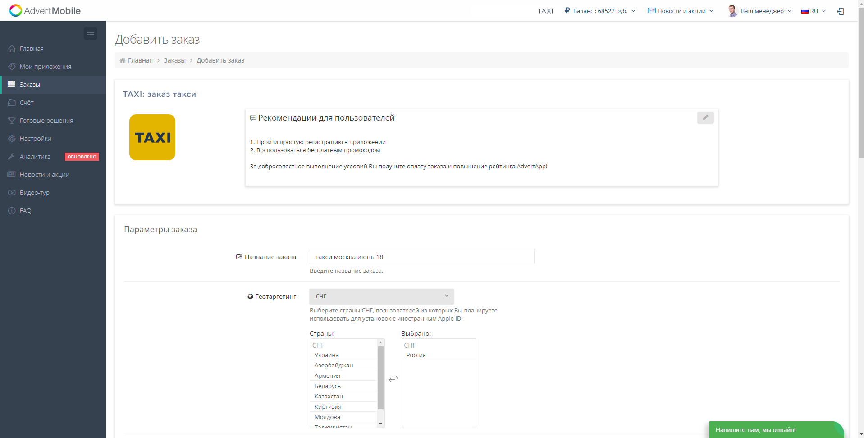Click the list icon beside Заказы
The width and height of the screenshot is (864, 438).
pos(12,85)
